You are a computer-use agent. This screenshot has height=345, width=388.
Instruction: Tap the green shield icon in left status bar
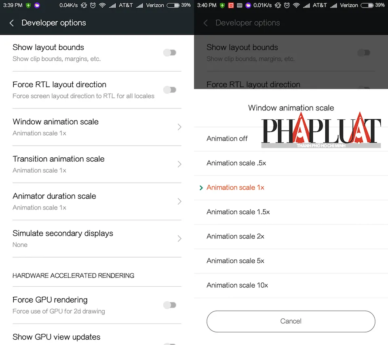coord(28,5)
